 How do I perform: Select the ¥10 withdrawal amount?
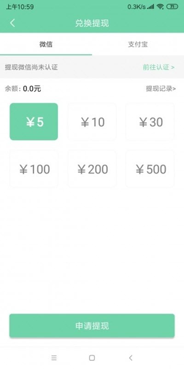tap(92, 122)
